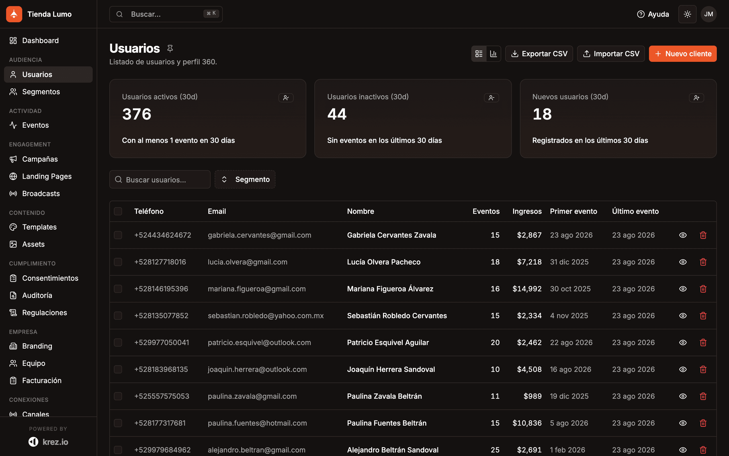Click the active users card icon

(286, 98)
